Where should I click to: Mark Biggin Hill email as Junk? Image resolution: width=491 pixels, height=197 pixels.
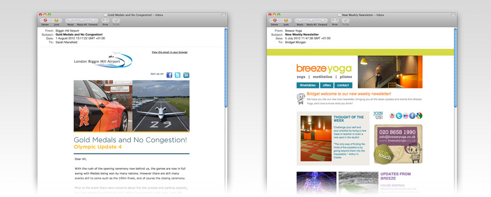[57, 20]
